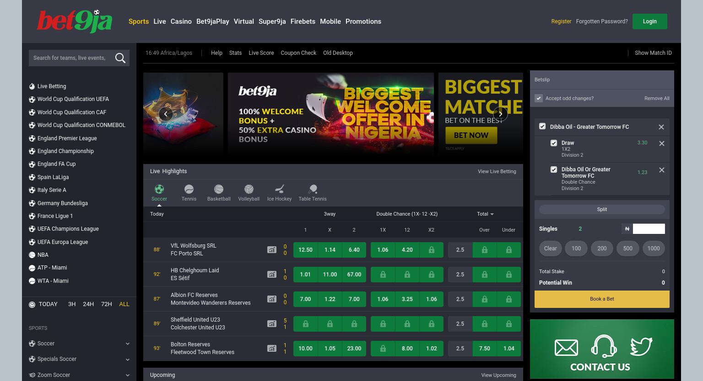Click Forgotten Password link
Screen dimensions: 703x381
[x=602, y=21]
